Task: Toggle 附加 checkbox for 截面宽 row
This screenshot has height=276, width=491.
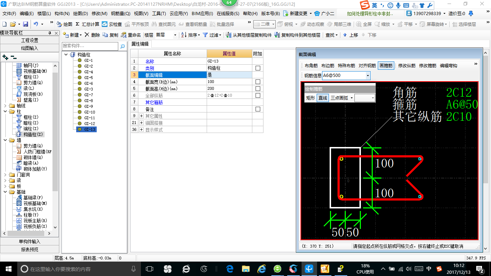Action: click(258, 82)
